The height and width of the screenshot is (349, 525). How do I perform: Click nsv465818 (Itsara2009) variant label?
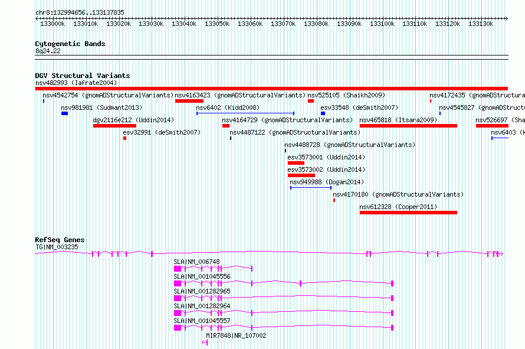pyautogui.click(x=398, y=120)
